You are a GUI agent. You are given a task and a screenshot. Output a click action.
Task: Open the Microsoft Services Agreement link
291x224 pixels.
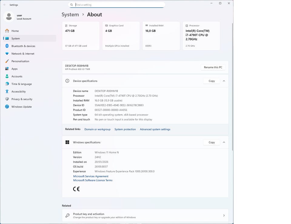(x=91, y=176)
